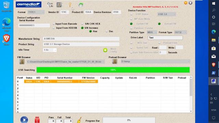Click the golden key unlock icon
The width and height of the screenshot is (219, 123).
coord(70,5)
